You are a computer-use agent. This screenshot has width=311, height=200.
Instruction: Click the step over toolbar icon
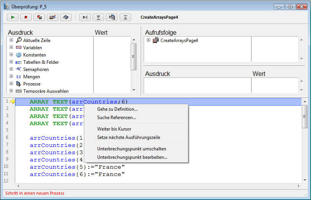click(85, 17)
